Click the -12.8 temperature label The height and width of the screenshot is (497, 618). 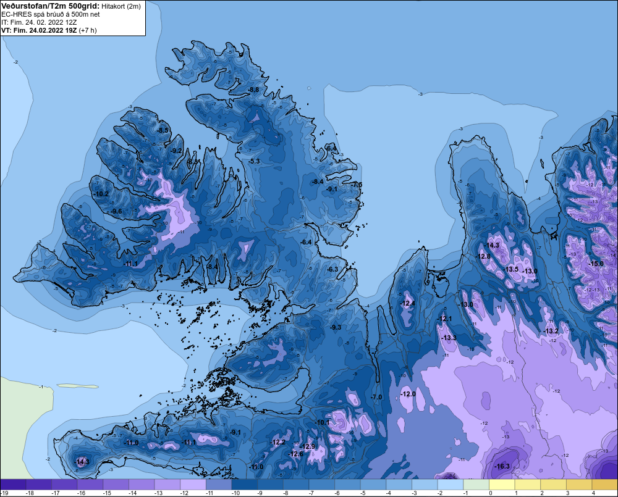pos(483,256)
